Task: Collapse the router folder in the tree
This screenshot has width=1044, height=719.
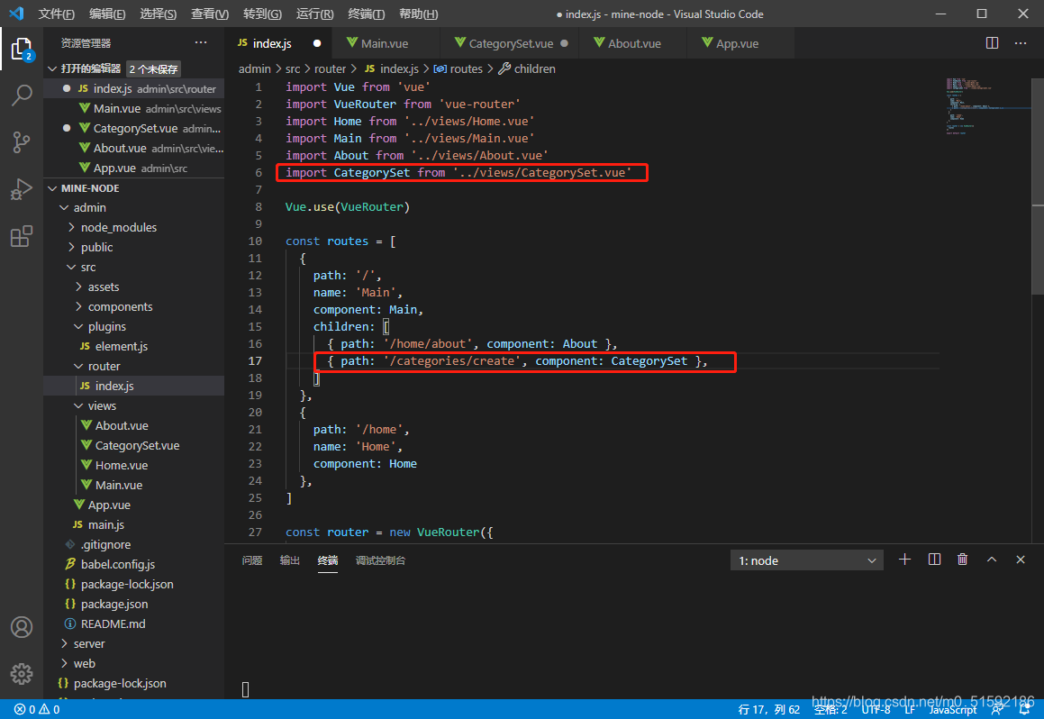Action: (104, 366)
